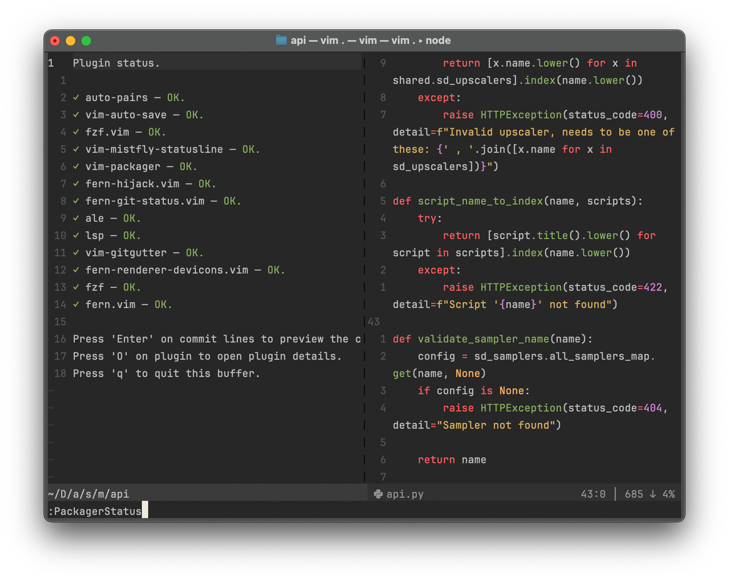Click the checkmark beside the fzf plugin row
The image size is (729, 580).
[76, 287]
